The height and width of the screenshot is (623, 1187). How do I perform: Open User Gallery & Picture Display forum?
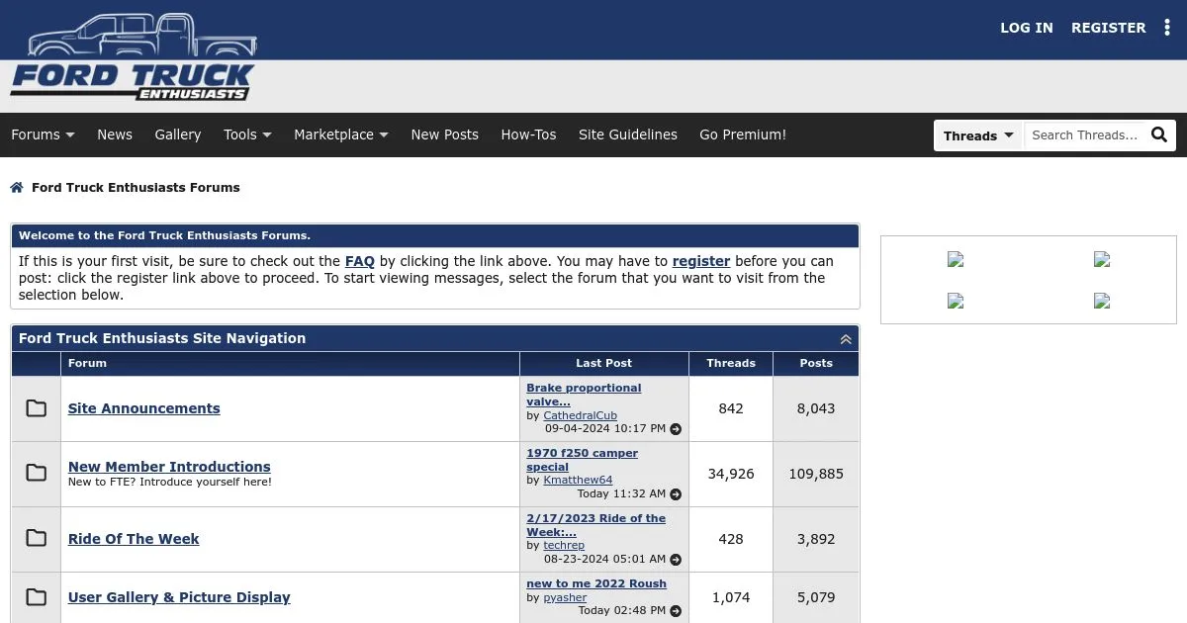coord(179,597)
